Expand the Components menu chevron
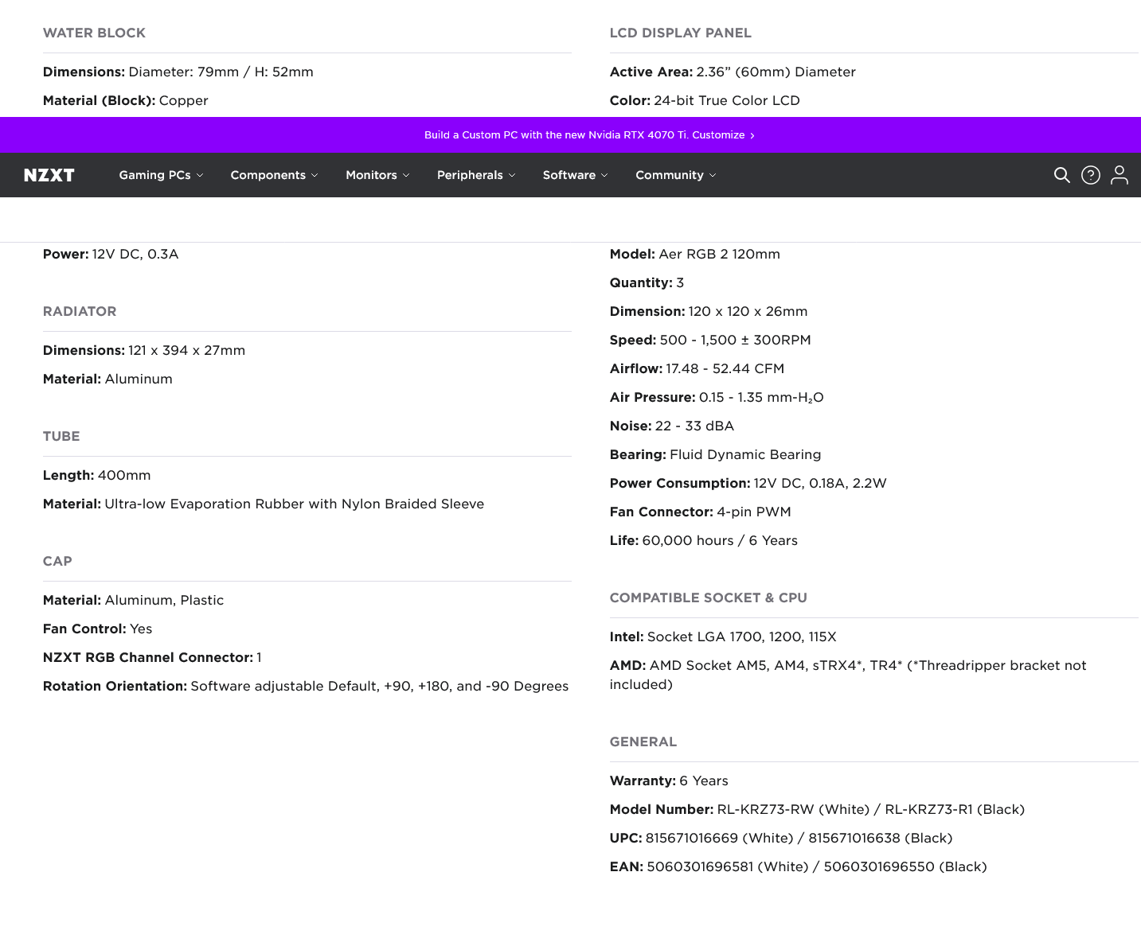The image size is (1141, 942). [x=315, y=175]
